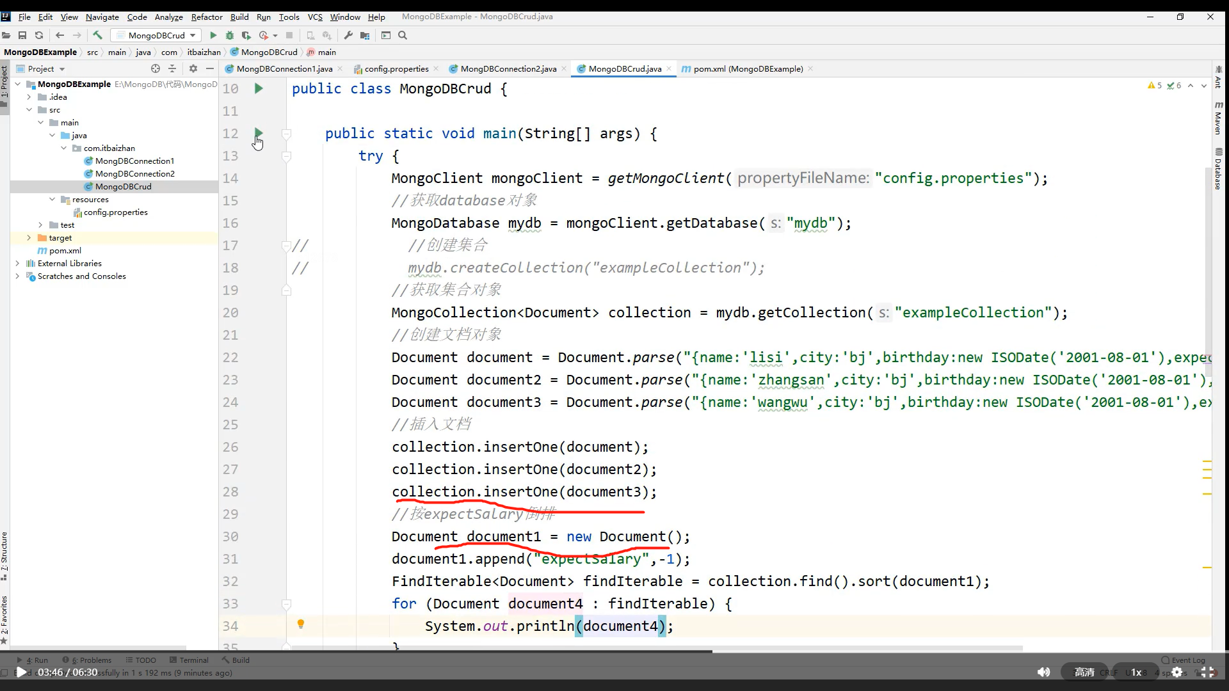Switch to config.properties tab
1229x691 pixels.
(396, 68)
